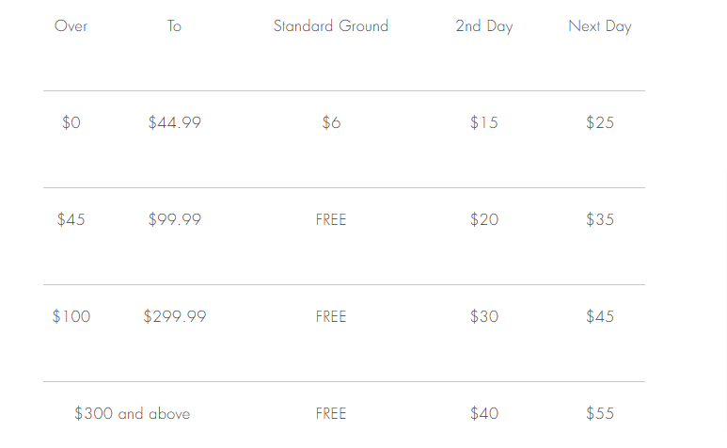Image resolution: width=727 pixels, height=448 pixels.
Task: Click the $55 Next Day rate
Action: pyautogui.click(x=600, y=413)
